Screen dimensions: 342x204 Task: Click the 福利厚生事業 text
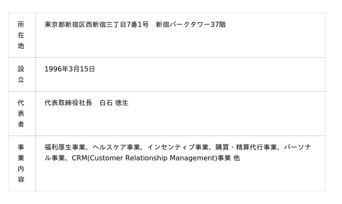65,148
